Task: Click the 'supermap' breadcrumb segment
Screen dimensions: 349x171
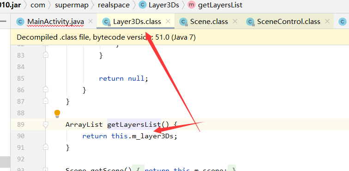Action: (72, 5)
